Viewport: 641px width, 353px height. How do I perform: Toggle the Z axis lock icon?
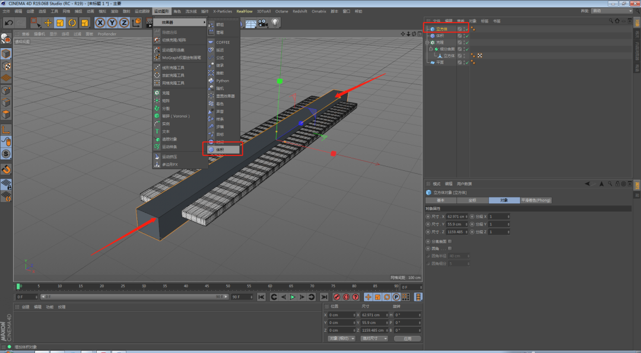(x=124, y=23)
